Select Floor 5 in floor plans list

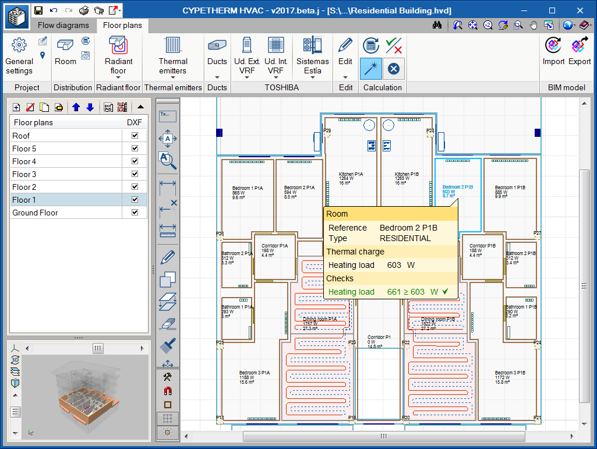(x=24, y=149)
